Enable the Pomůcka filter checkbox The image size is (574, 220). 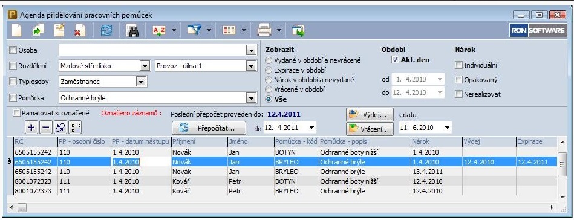click(x=13, y=97)
